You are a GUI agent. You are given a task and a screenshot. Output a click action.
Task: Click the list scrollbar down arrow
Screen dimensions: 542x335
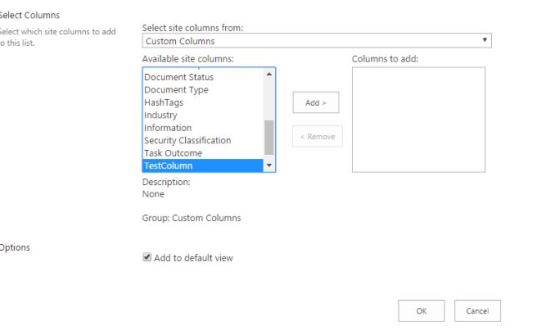tap(269, 166)
